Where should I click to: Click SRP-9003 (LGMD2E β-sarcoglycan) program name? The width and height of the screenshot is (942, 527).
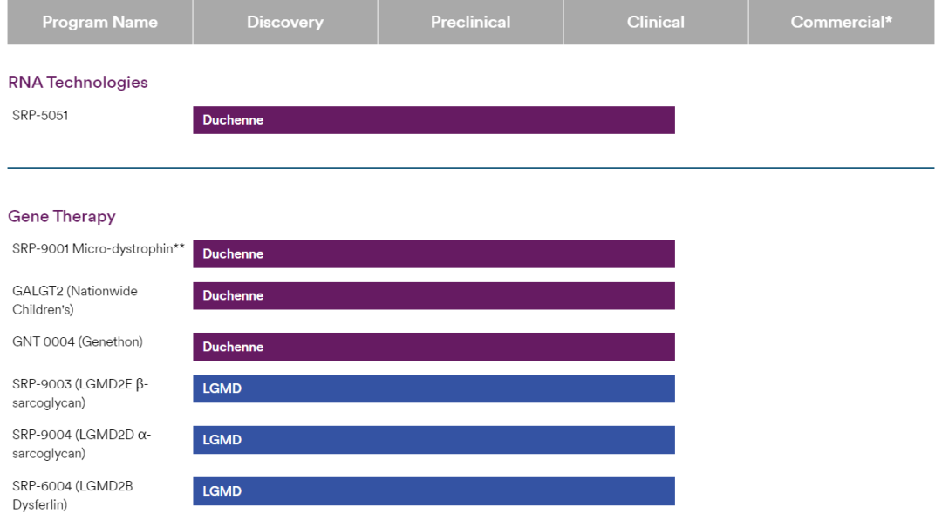point(80,393)
